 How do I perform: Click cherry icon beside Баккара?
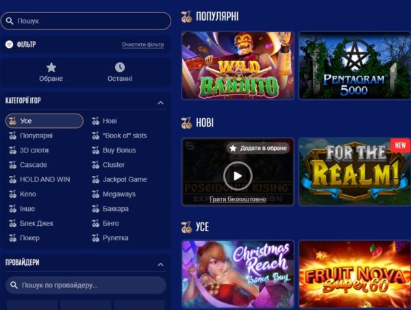(95, 209)
